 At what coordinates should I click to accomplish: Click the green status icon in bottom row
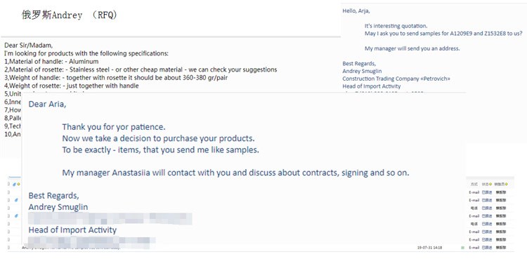(x=463, y=248)
